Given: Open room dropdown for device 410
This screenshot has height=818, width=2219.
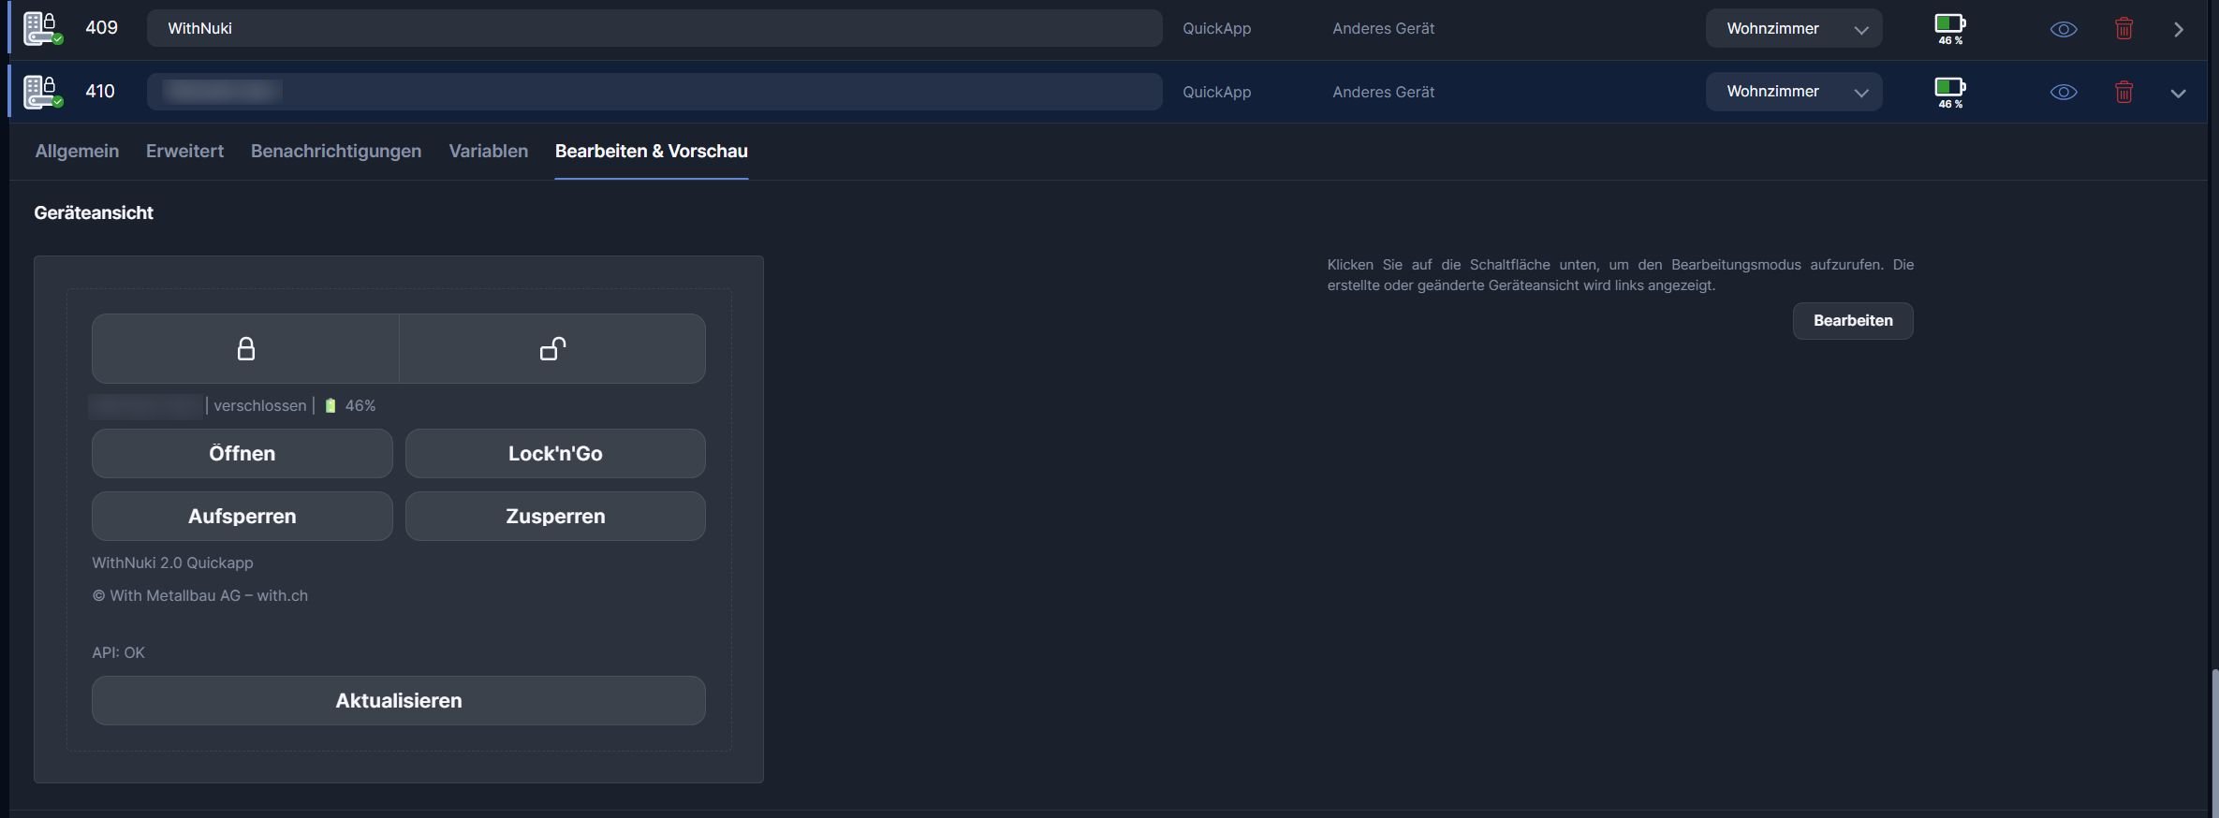Looking at the screenshot, I should (1793, 92).
